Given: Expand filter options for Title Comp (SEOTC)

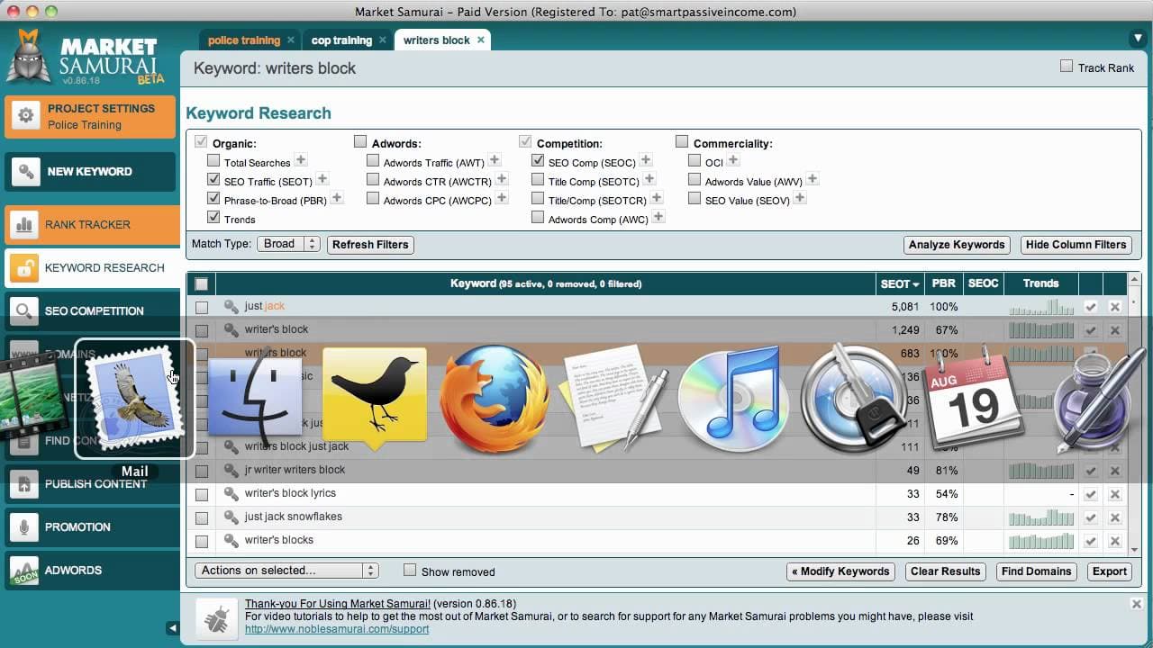Looking at the screenshot, I should [649, 179].
